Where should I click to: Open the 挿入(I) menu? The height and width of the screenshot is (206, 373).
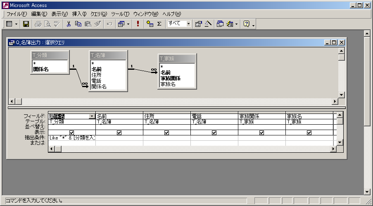coord(79,14)
